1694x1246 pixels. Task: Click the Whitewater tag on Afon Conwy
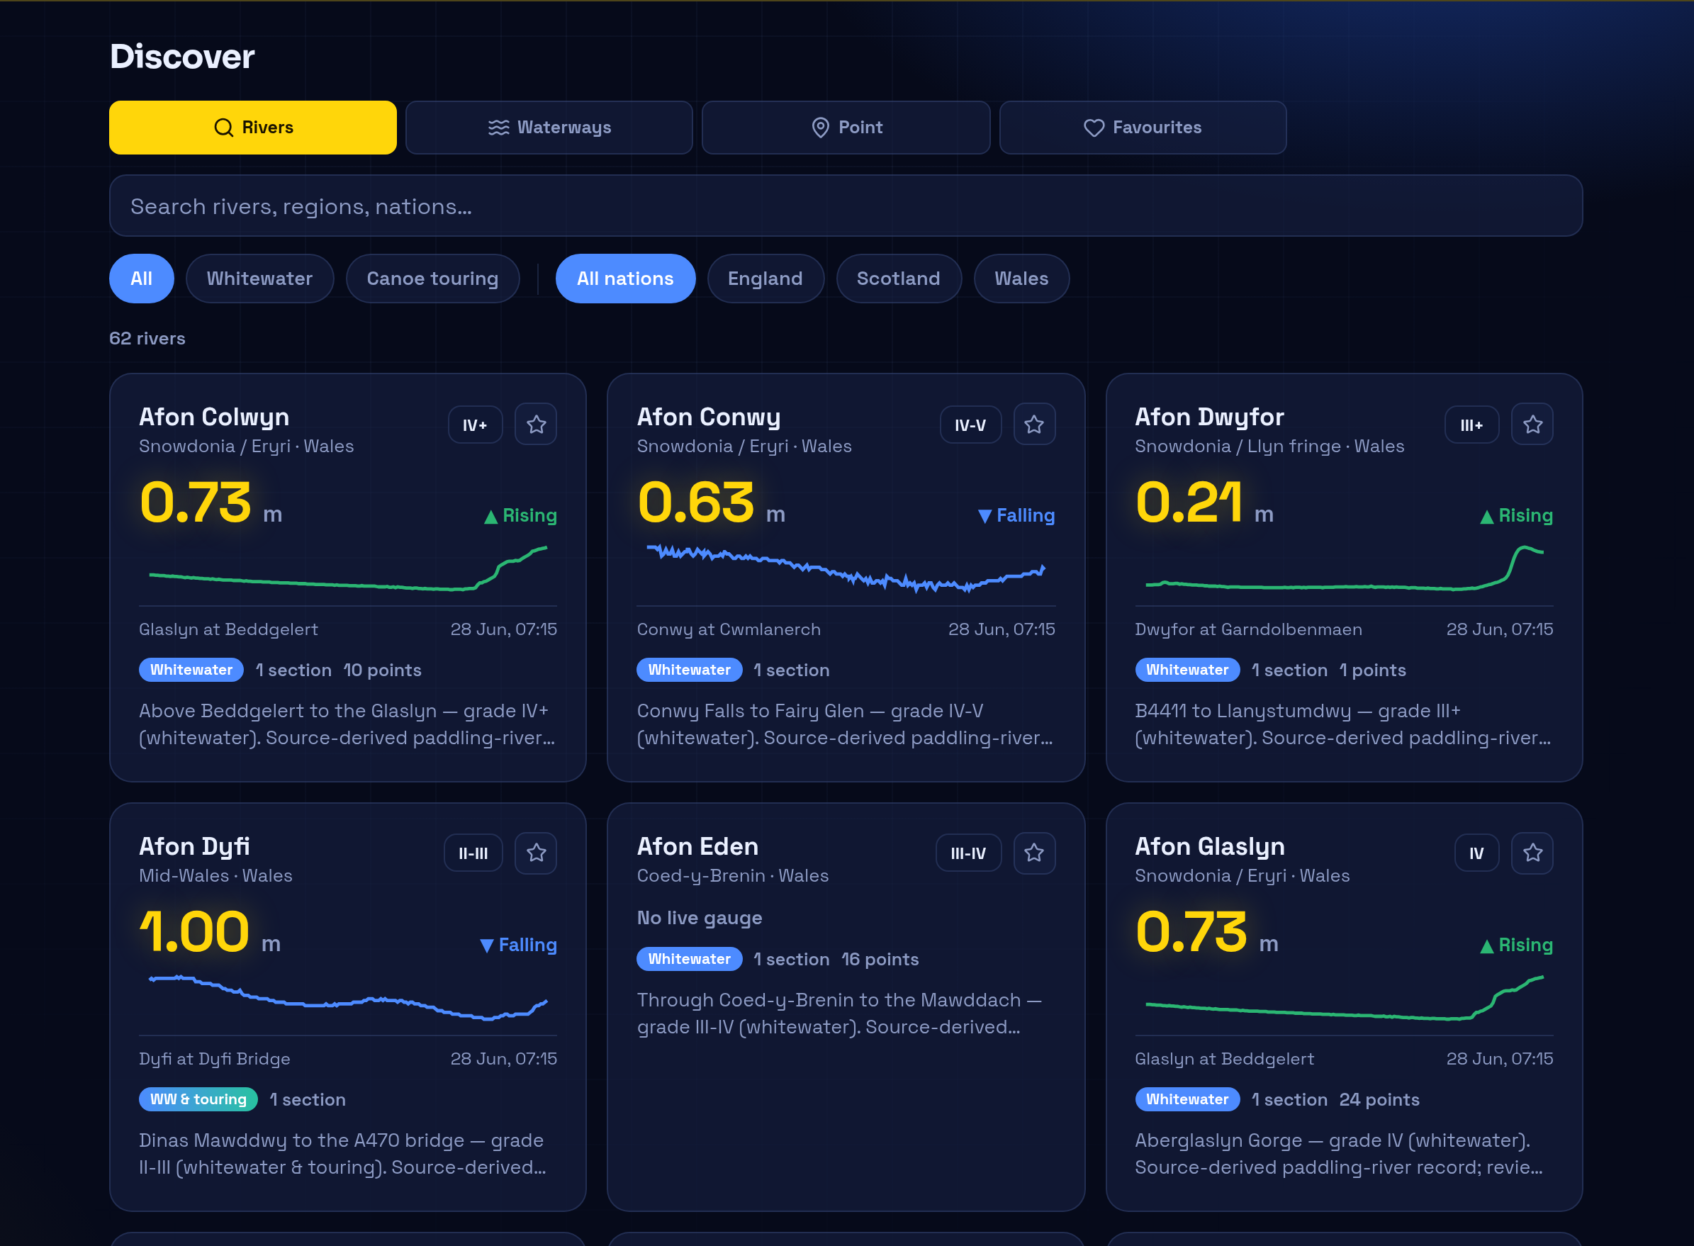(690, 670)
